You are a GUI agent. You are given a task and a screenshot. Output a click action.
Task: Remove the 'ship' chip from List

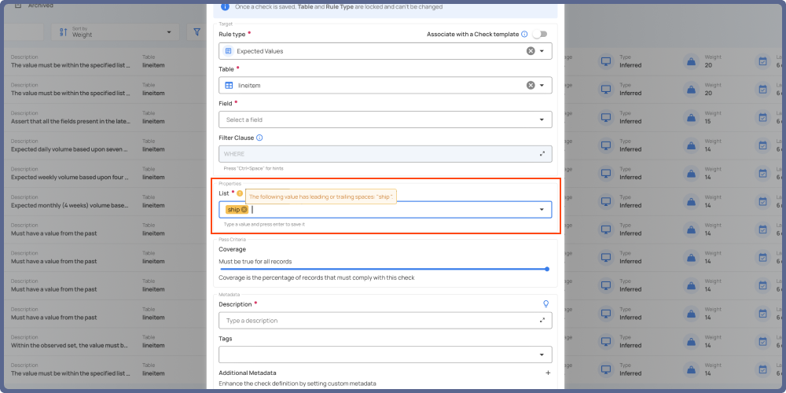coord(244,210)
